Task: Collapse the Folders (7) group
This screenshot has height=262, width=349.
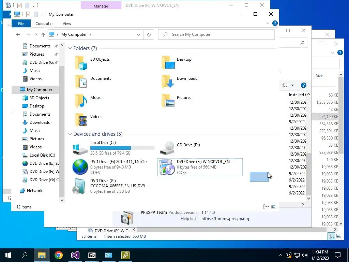Action: [x=70, y=48]
